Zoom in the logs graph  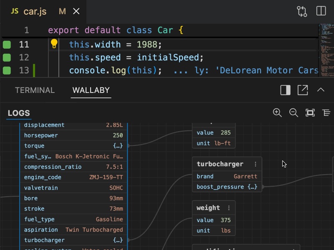pyautogui.click(x=277, y=112)
